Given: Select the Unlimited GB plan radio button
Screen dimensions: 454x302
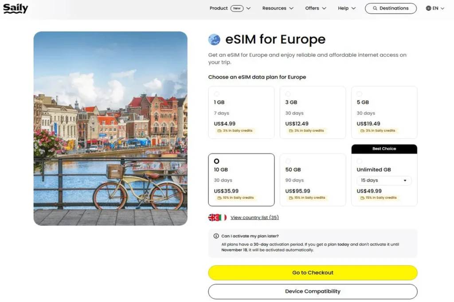Looking at the screenshot, I should (360, 161).
